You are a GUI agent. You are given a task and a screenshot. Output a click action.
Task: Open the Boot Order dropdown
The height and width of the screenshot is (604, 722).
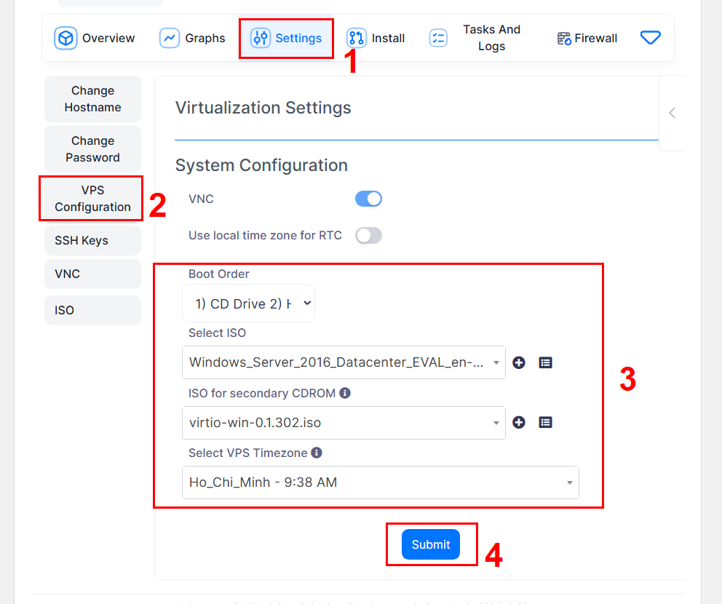point(249,303)
